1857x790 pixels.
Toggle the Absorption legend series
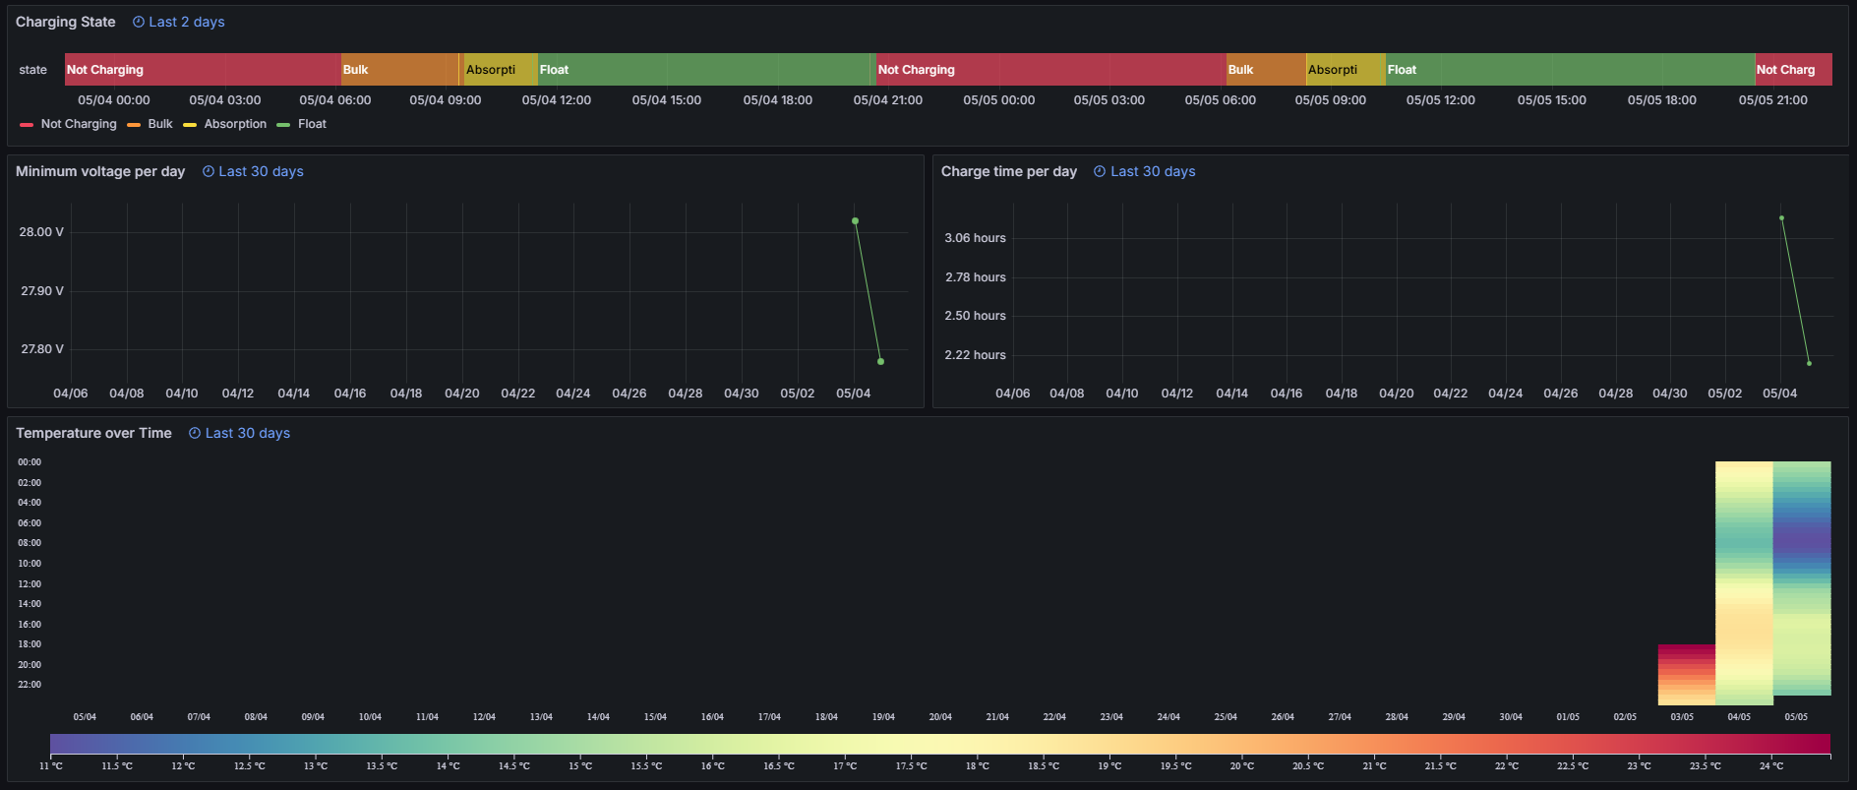click(234, 124)
